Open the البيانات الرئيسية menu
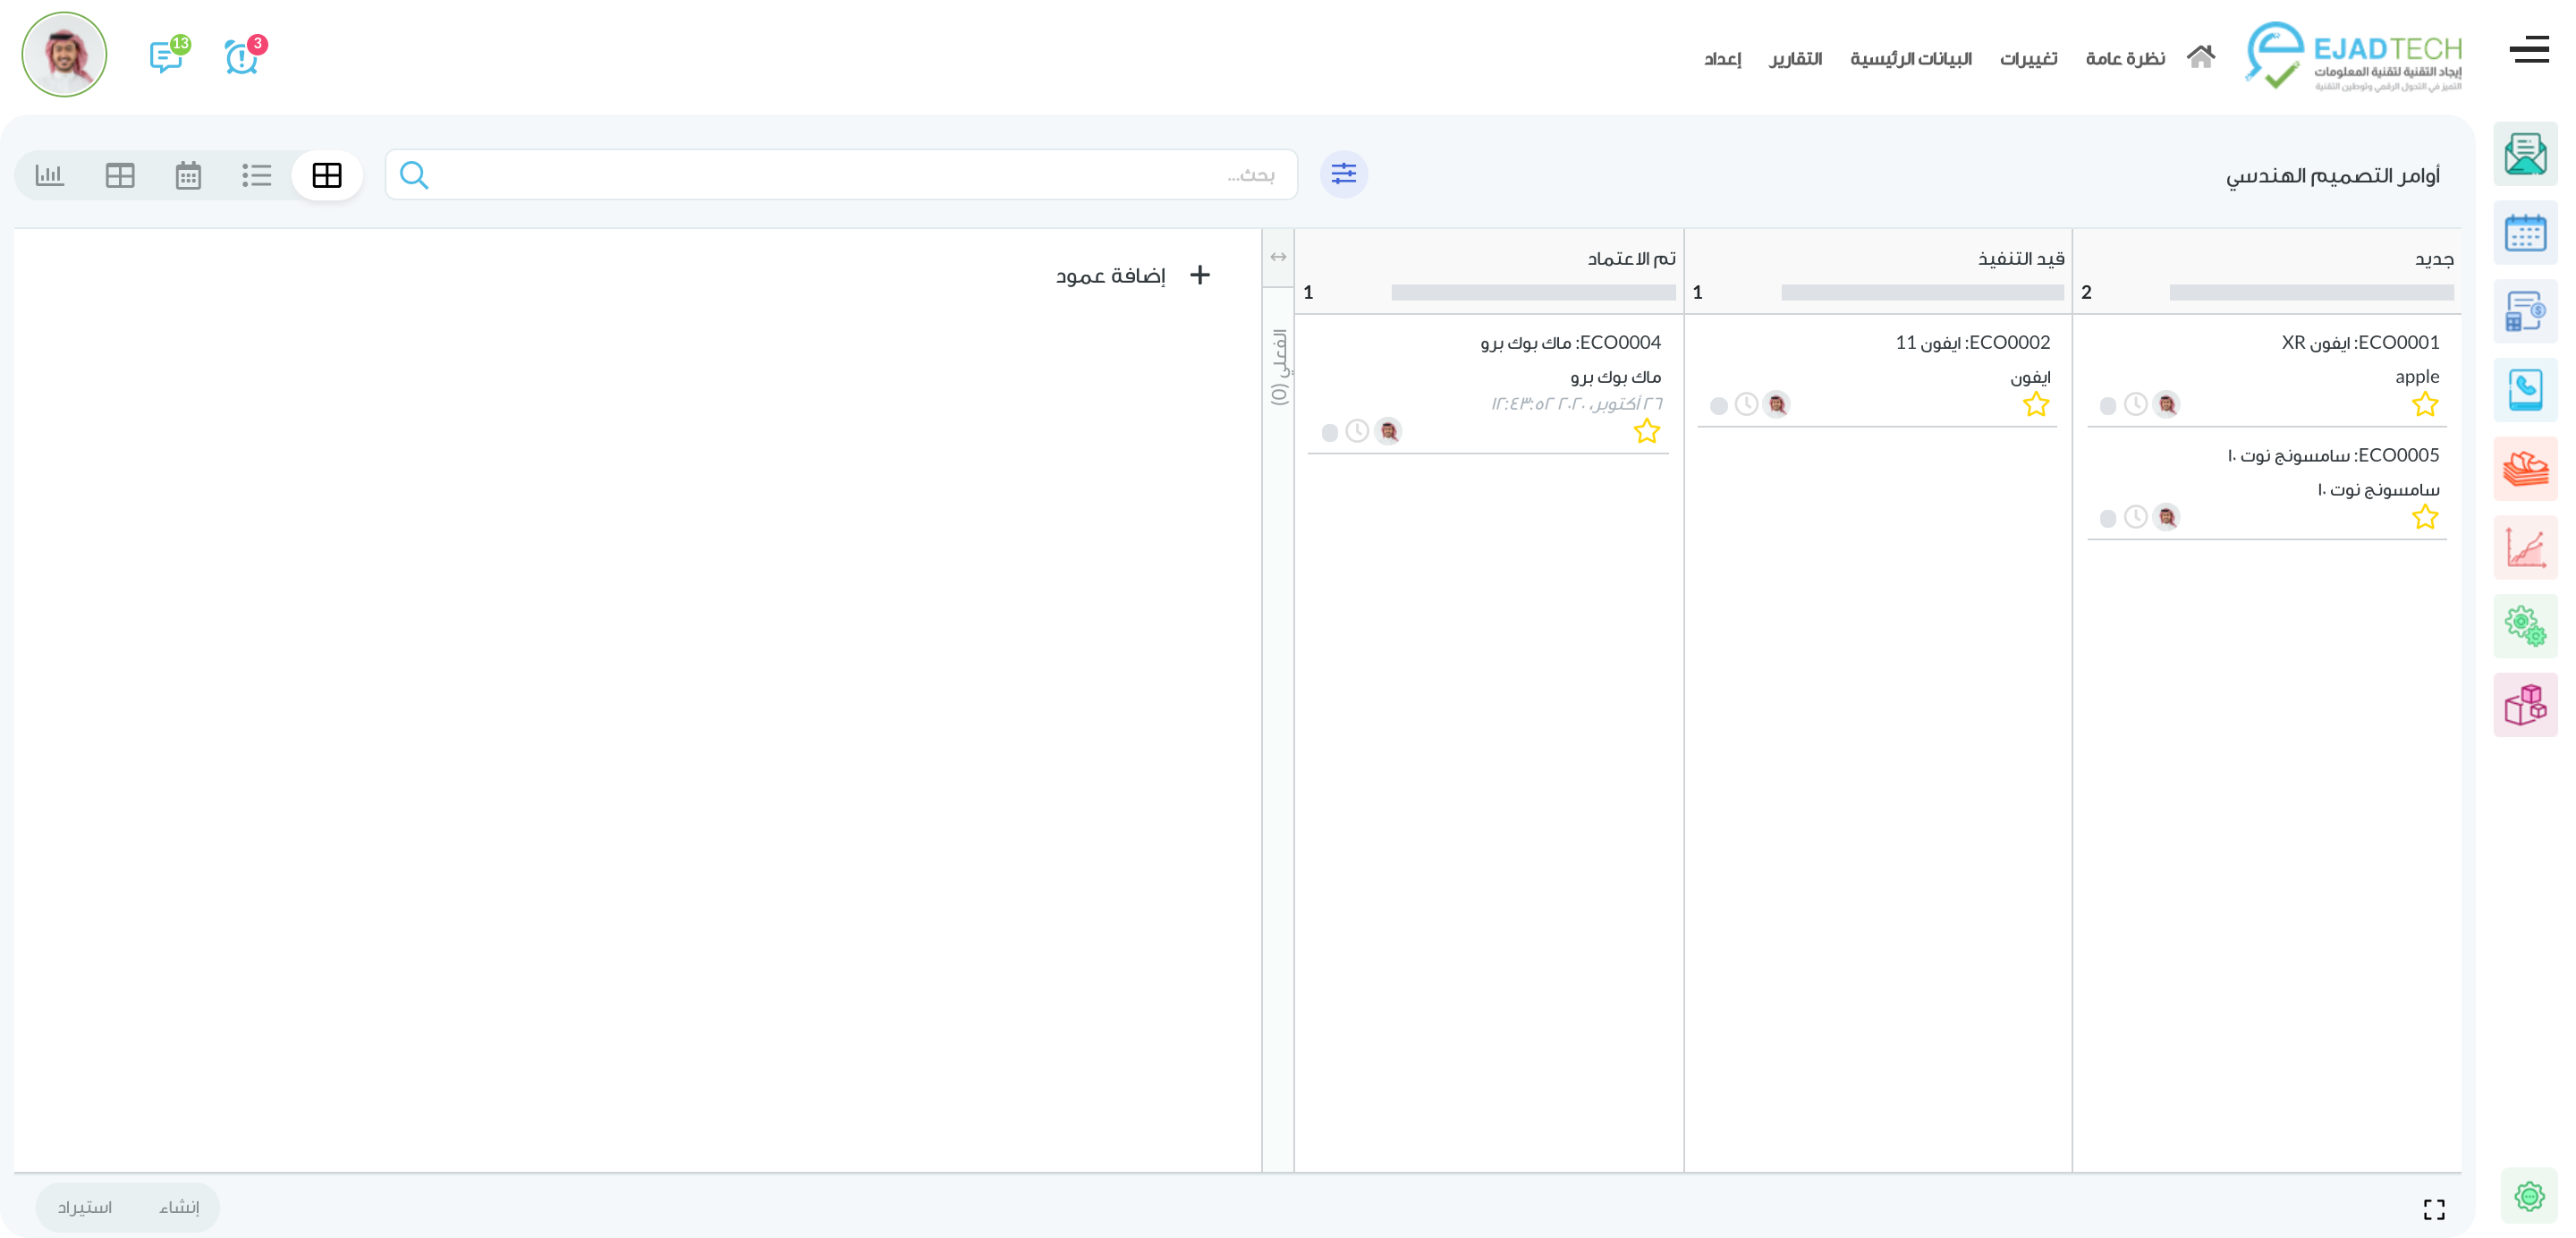This screenshot has width=2576, height=1238. (x=1910, y=59)
